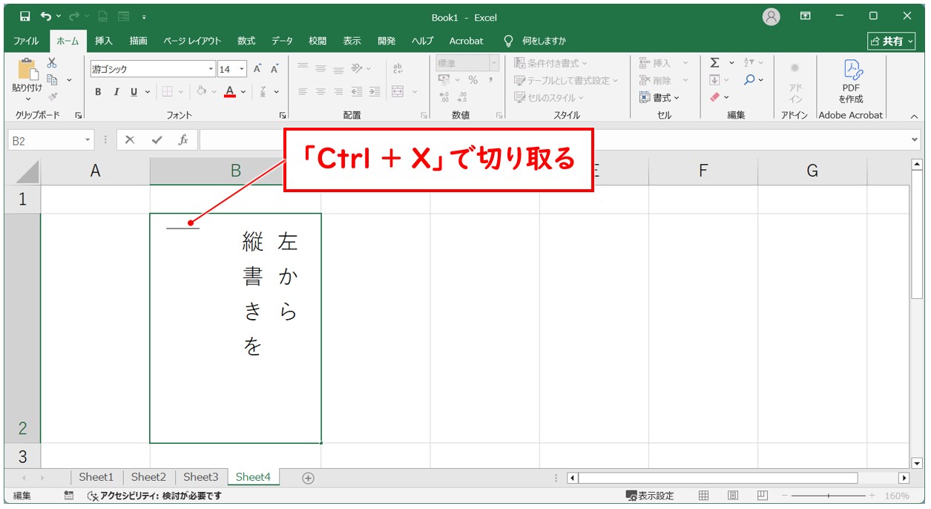Image resolution: width=931 pixels, height=509 pixels.
Task: Open the clipboard pane dialog launcher
Action: [x=78, y=116]
